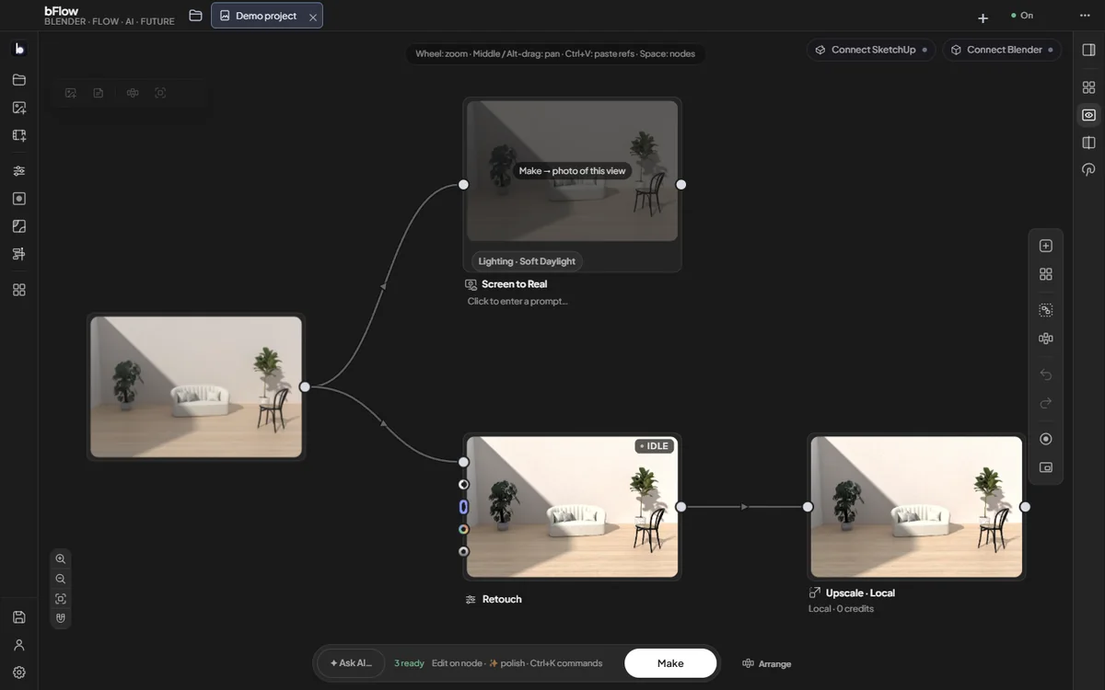Click the 'Local · 0 credits' text

(x=841, y=609)
